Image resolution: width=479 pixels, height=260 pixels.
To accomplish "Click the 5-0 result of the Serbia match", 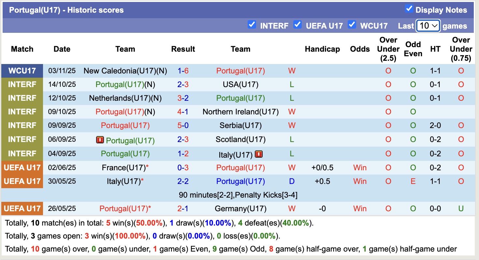I will 183,125.
